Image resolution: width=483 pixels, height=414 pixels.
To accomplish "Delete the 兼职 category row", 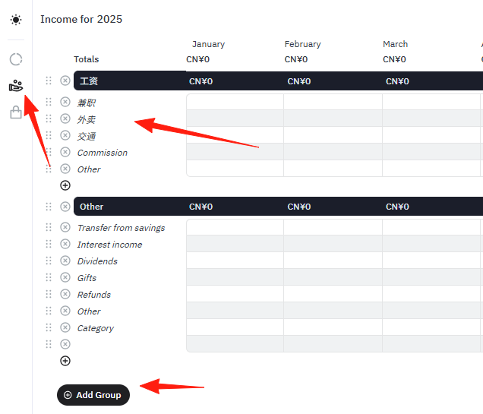I will [65, 102].
